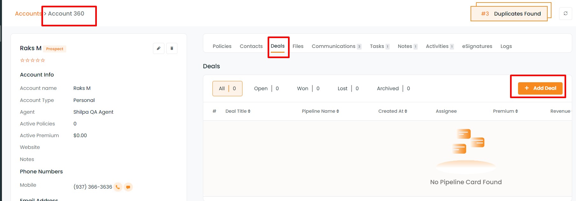Sort by Premium column
Image resolution: width=576 pixels, height=201 pixels.
click(506, 111)
